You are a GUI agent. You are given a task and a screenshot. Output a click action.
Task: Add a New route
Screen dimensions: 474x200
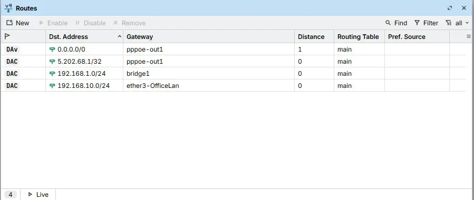click(18, 23)
